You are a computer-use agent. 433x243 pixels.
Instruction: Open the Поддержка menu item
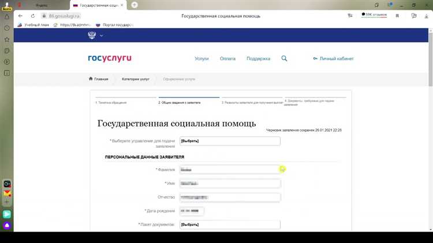tap(259, 58)
